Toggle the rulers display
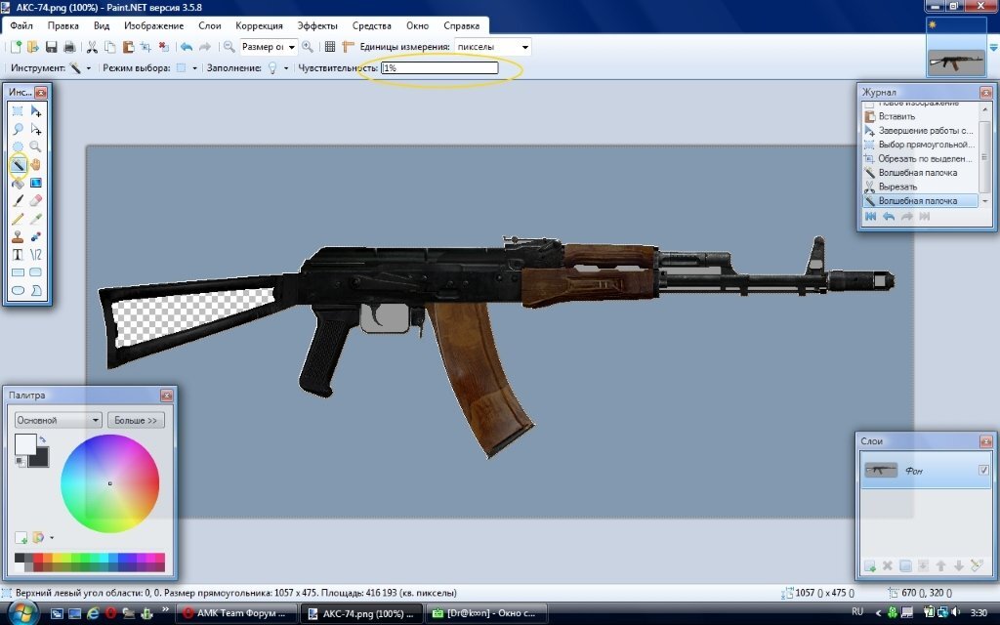Viewport: 1000px width, 625px height. click(347, 46)
